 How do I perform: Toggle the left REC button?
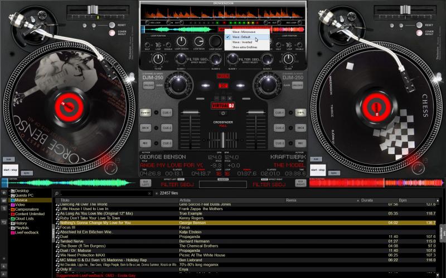point(146,143)
